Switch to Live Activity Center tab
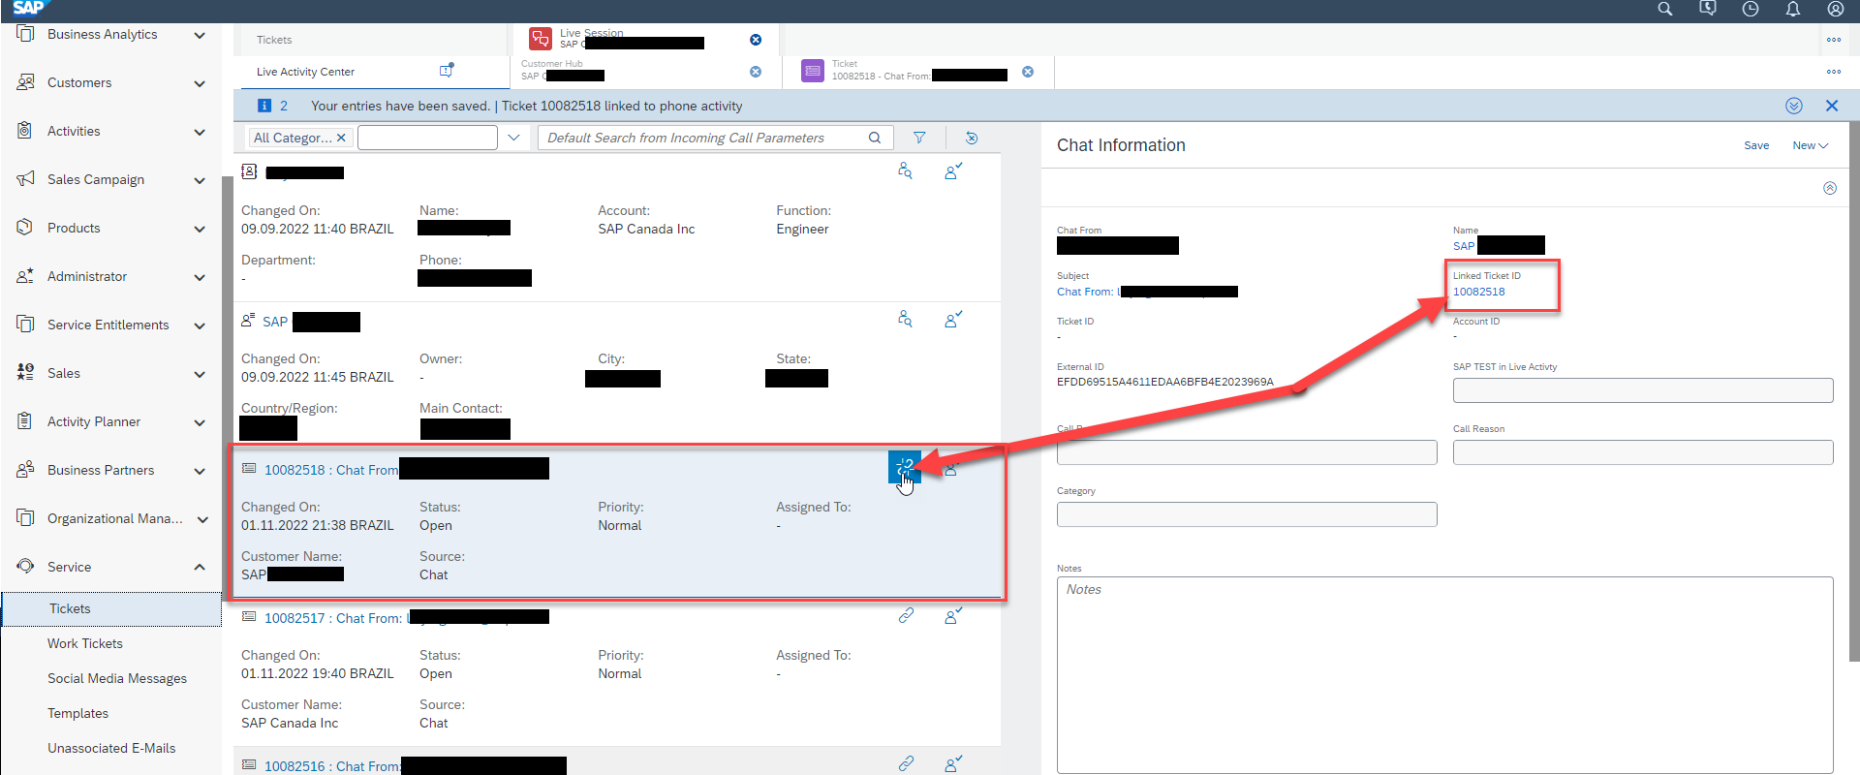 click(x=305, y=72)
